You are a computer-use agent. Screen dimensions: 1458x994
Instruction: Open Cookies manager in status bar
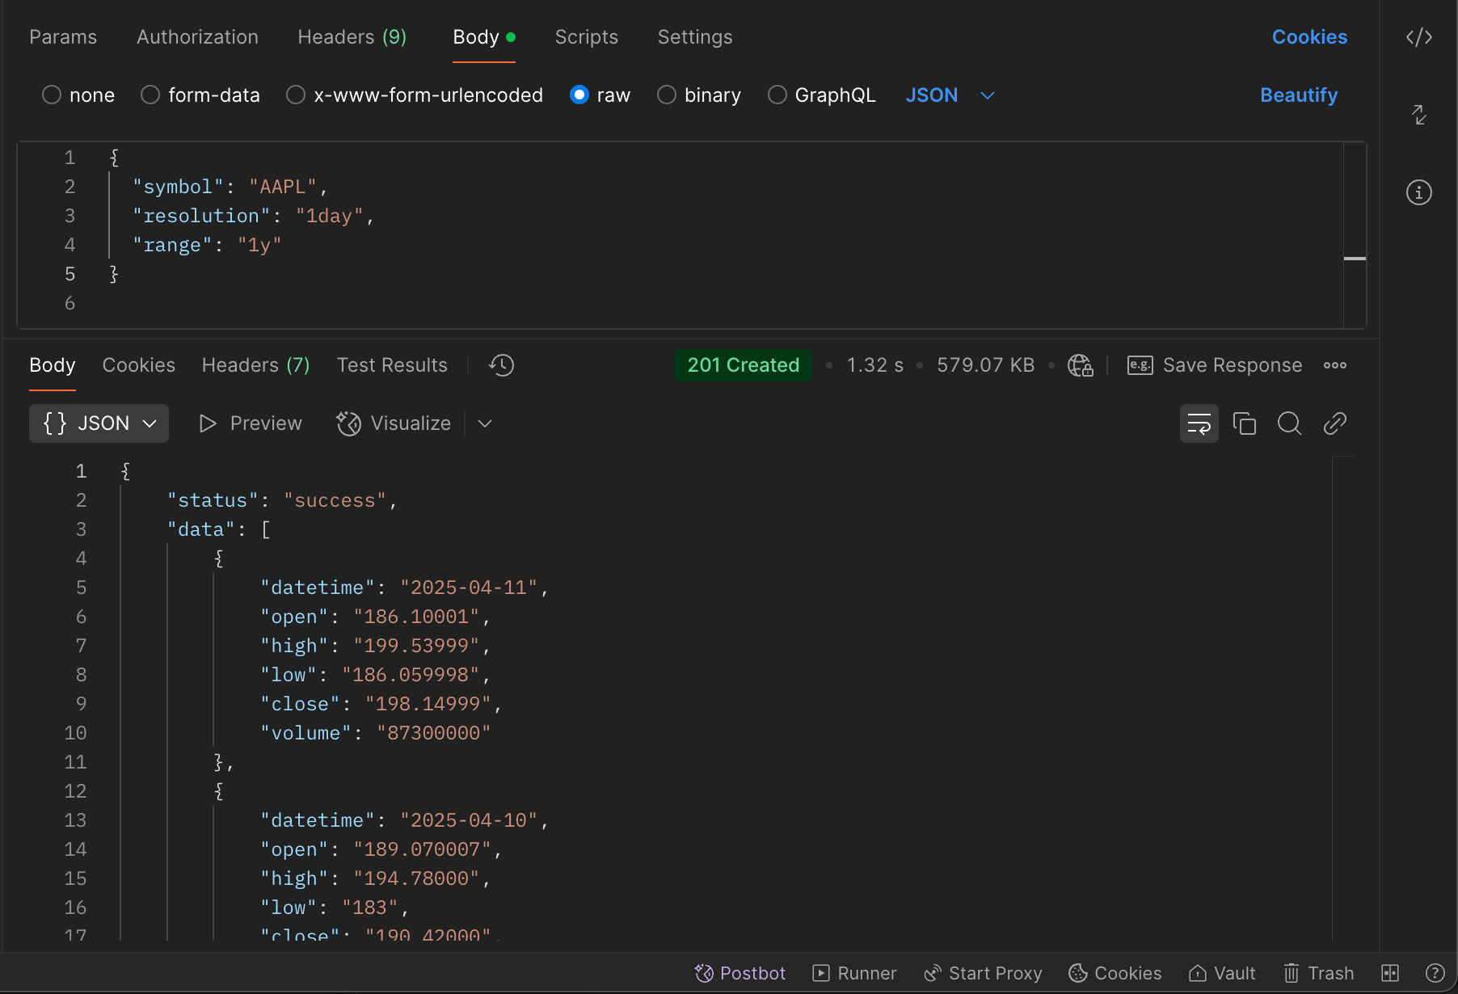point(1115,973)
